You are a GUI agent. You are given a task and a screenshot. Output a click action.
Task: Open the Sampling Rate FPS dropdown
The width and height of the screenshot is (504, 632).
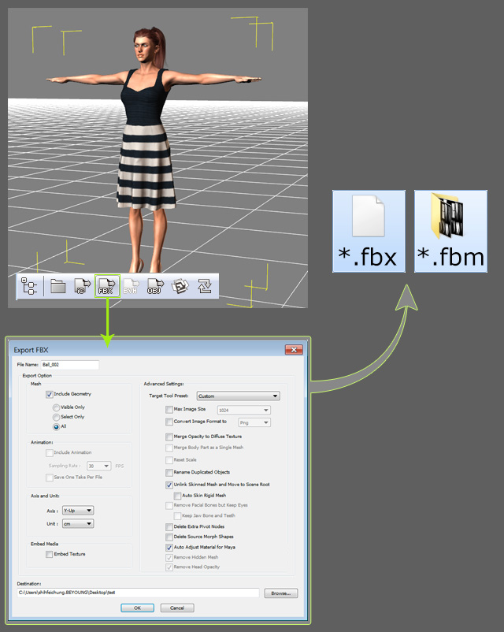(x=99, y=466)
